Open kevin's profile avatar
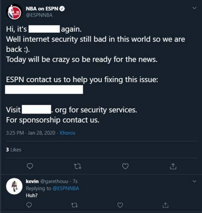Image resolution: width=202 pixels, height=213 pixels. [x=14, y=186]
